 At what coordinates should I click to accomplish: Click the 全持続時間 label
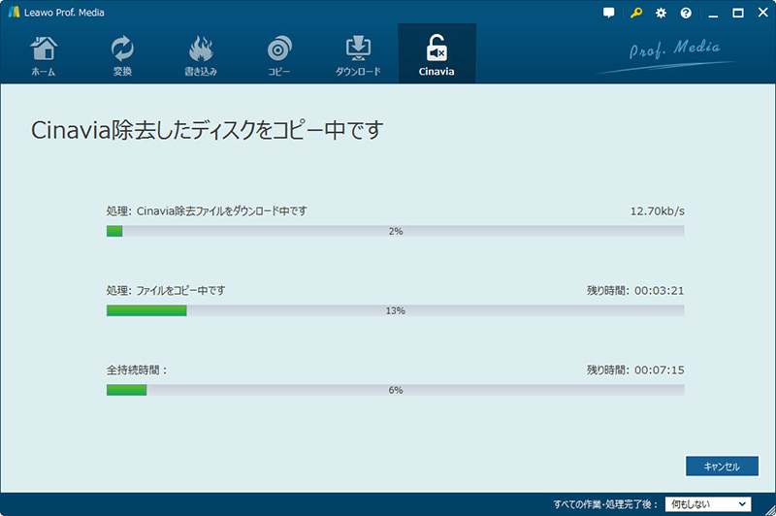(x=137, y=371)
